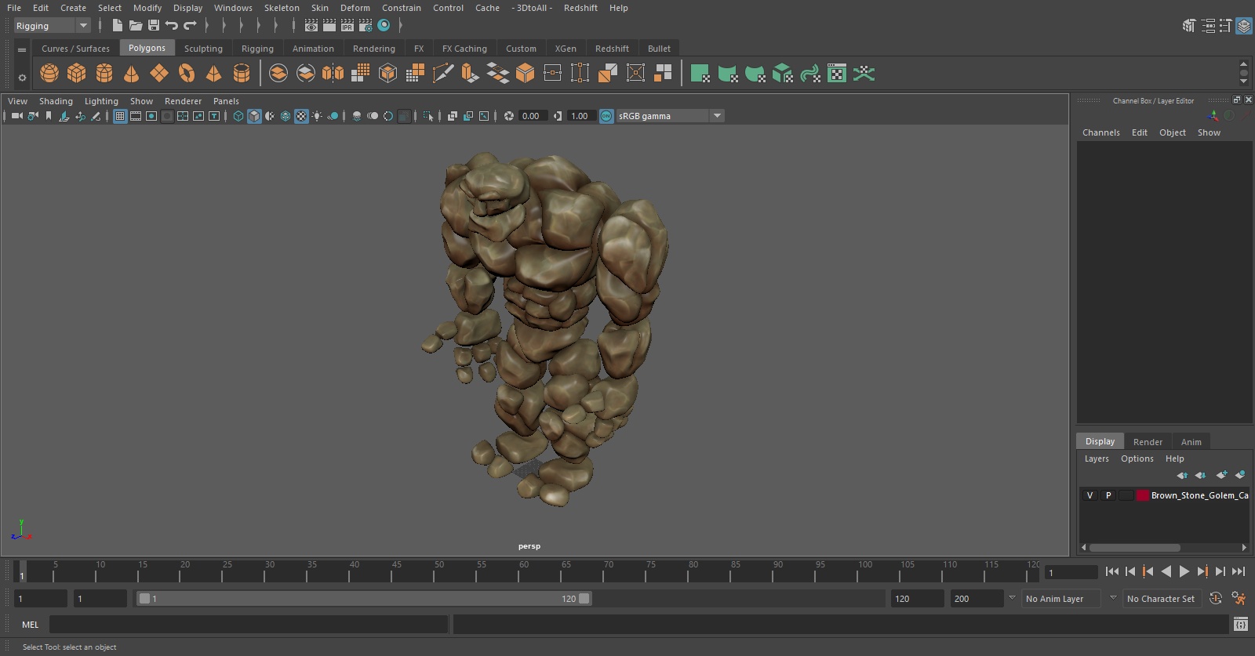Create a polygon torus from shelf
Viewport: 1255px width, 656px height.
[x=187, y=74]
